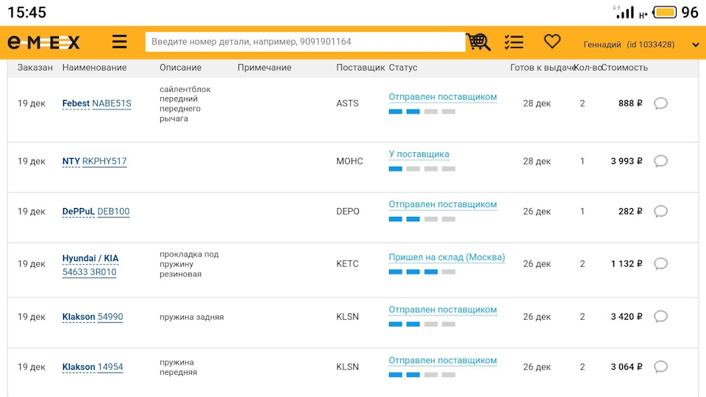The width and height of the screenshot is (706, 397).
Task: Click progress bar for DePPuL order
Action: [421, 219]
